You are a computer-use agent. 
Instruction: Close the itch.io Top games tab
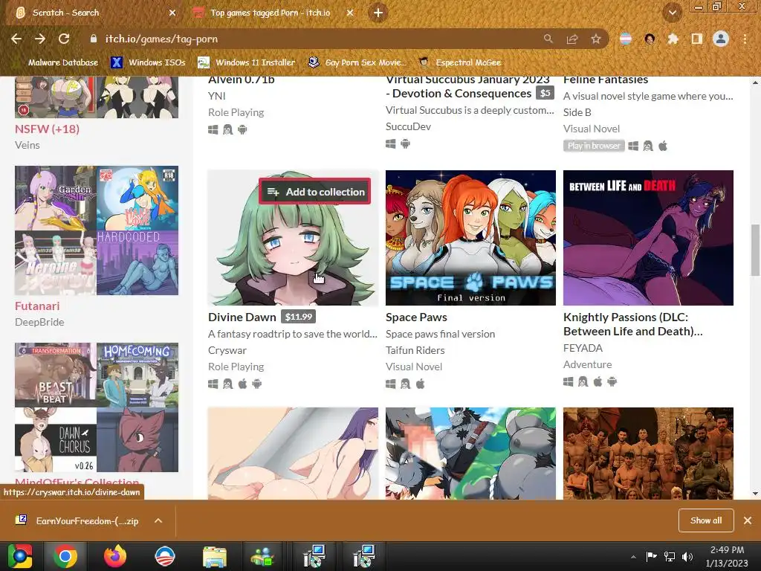(x=350, y=13)
